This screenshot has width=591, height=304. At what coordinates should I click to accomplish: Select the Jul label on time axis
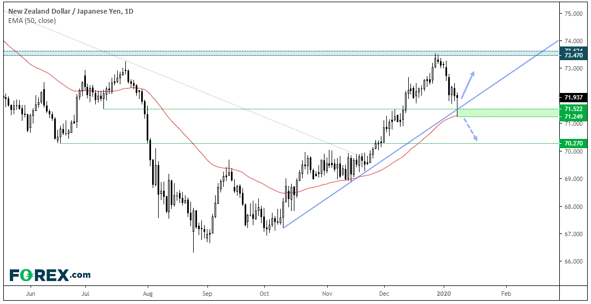click(85, 293)
